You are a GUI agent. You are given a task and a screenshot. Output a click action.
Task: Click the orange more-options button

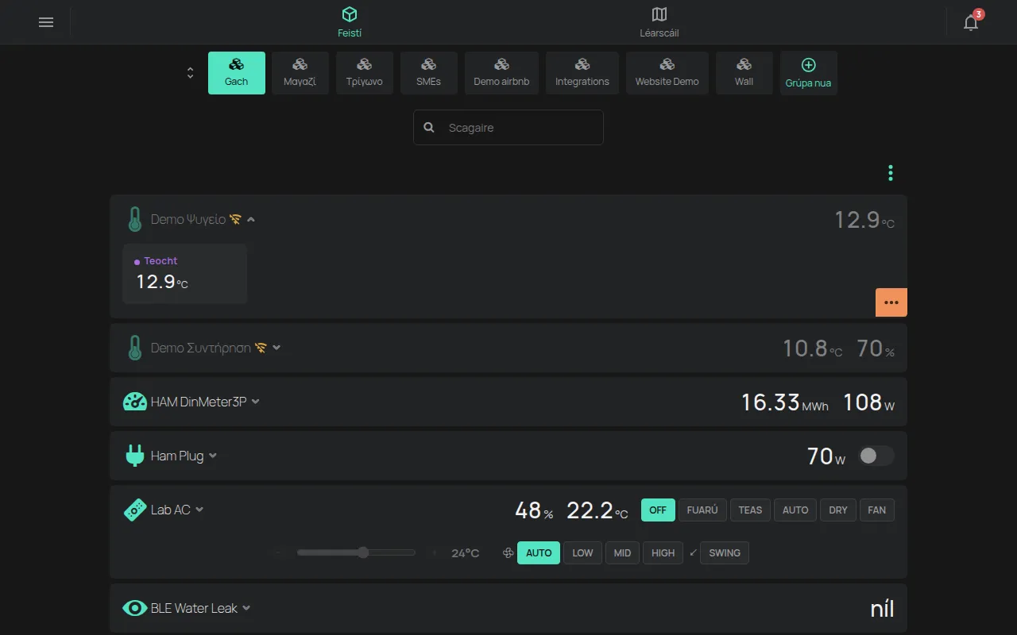(x=891, y=302)
